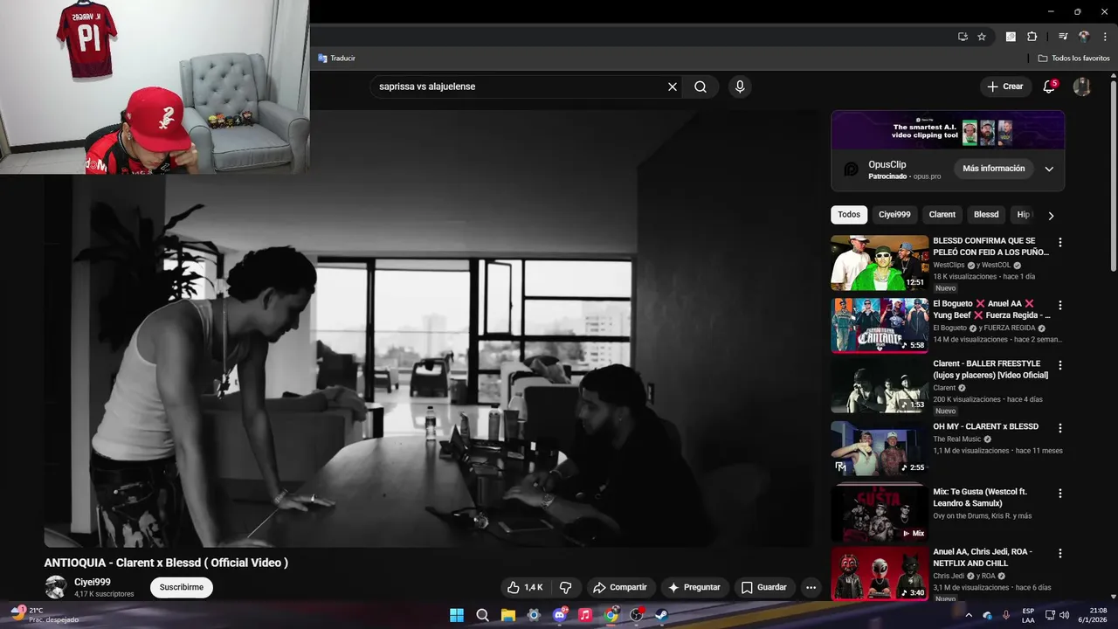The height and width of the screenshot is (629, 1118).
Task: Open Steam from taskbar
Action: coord(662,615)
